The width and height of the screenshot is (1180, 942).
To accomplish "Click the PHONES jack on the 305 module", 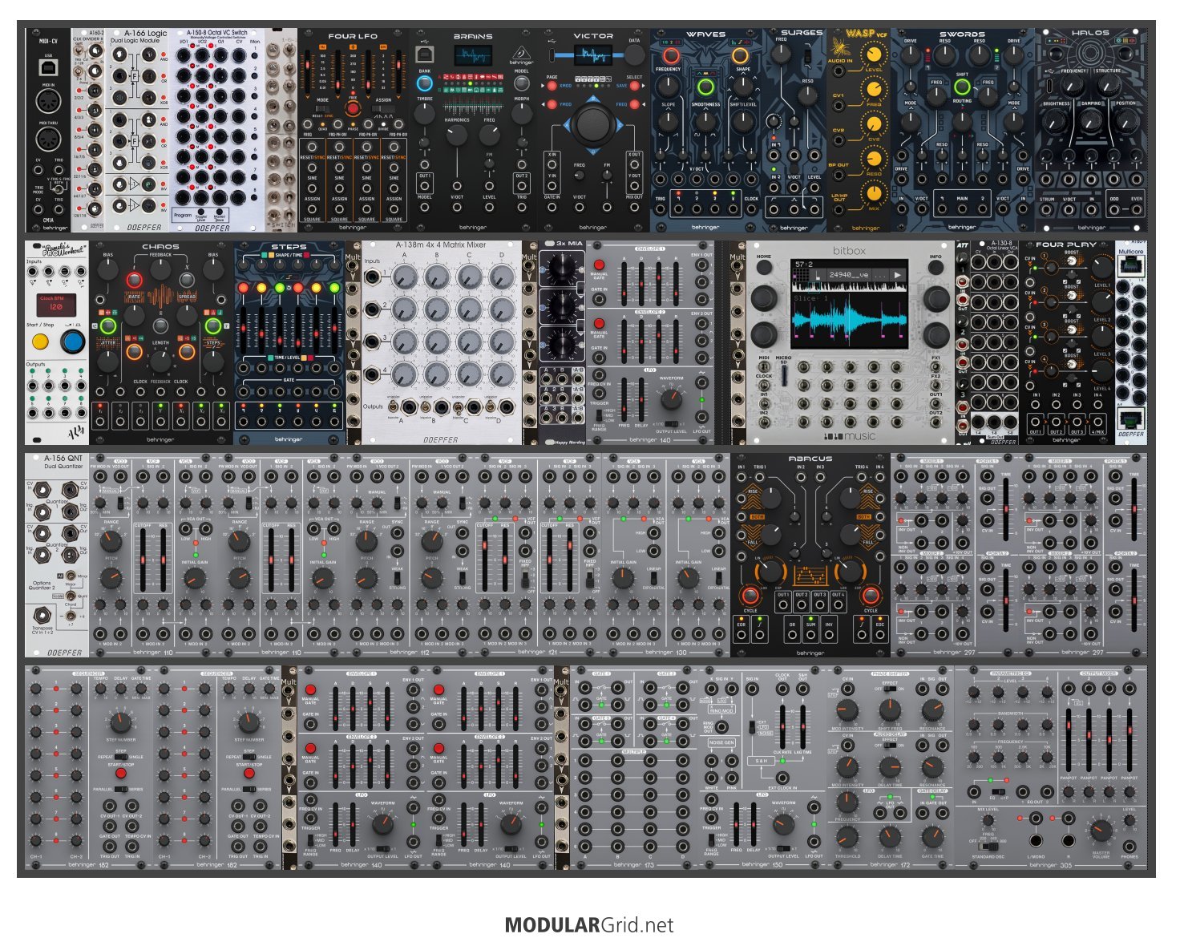I will pos(1129,846).
